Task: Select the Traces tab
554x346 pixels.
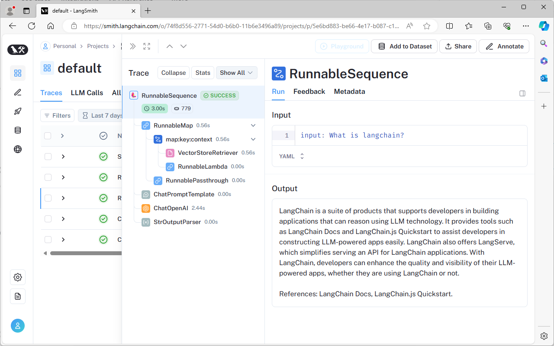Action: (51, 93)
